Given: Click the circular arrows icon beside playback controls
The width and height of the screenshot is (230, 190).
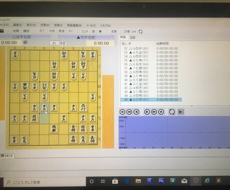Looking at the screenshot, I should [172, 112].
